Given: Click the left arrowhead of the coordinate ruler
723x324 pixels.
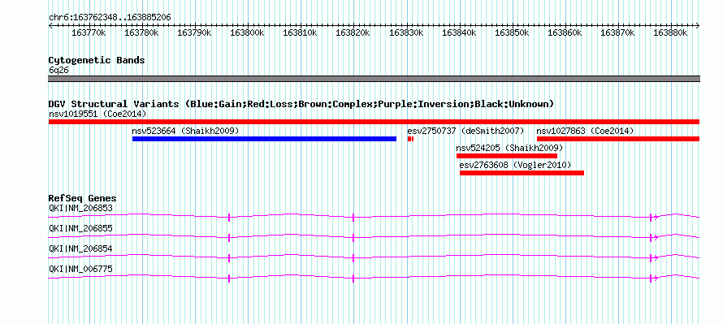Looking at the screenshot, I should click(x=50, y=26).
